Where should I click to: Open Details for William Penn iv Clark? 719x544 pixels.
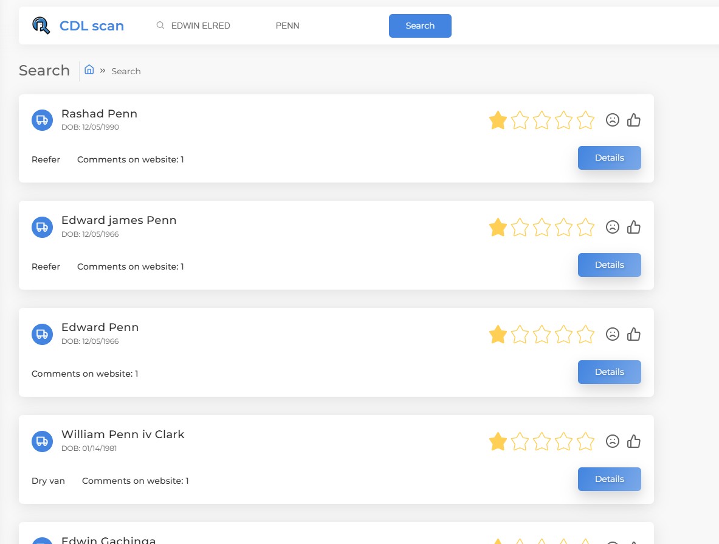click(x=610, y=479)
